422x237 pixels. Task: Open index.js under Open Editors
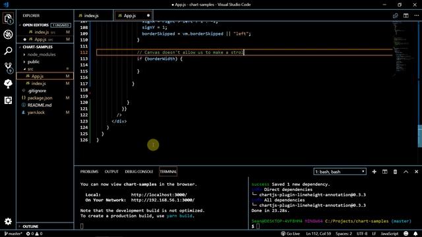point(45,32)
